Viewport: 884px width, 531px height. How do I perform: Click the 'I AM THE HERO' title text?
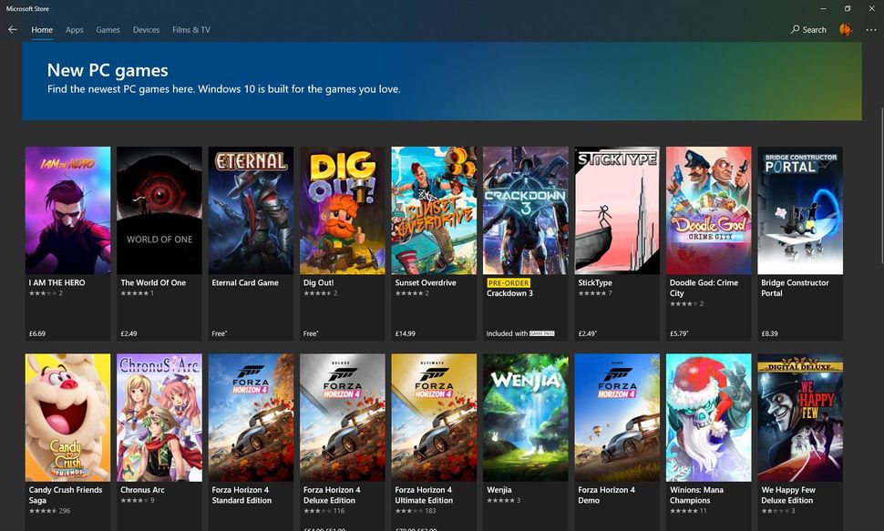(57, 282)
